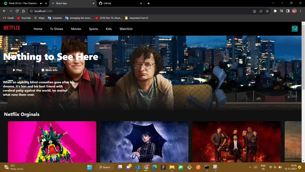Viewport: 305px width, 172px height.
Task: Click the Netflix logo
Action: [12, 28]
